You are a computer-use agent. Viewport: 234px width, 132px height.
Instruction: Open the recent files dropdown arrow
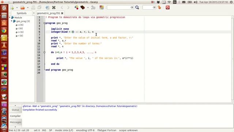(x=28, y=7)
